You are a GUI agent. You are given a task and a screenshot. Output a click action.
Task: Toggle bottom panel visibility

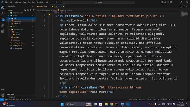pos(165,2)
